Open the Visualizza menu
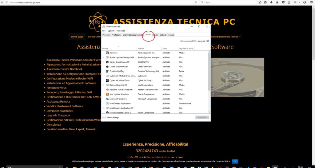 click(121, 31)
